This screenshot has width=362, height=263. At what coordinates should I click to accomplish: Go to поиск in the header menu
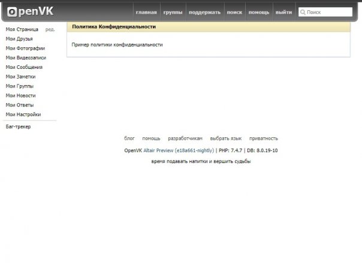click(234, 12)
